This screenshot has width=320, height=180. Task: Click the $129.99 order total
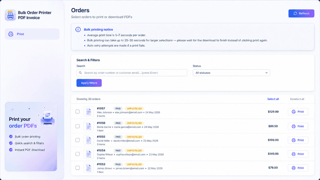click(x=273, y=112)
